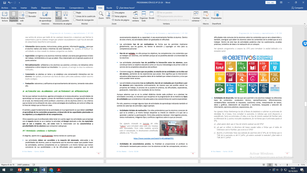Click the Compartir button

click(297, 8)
